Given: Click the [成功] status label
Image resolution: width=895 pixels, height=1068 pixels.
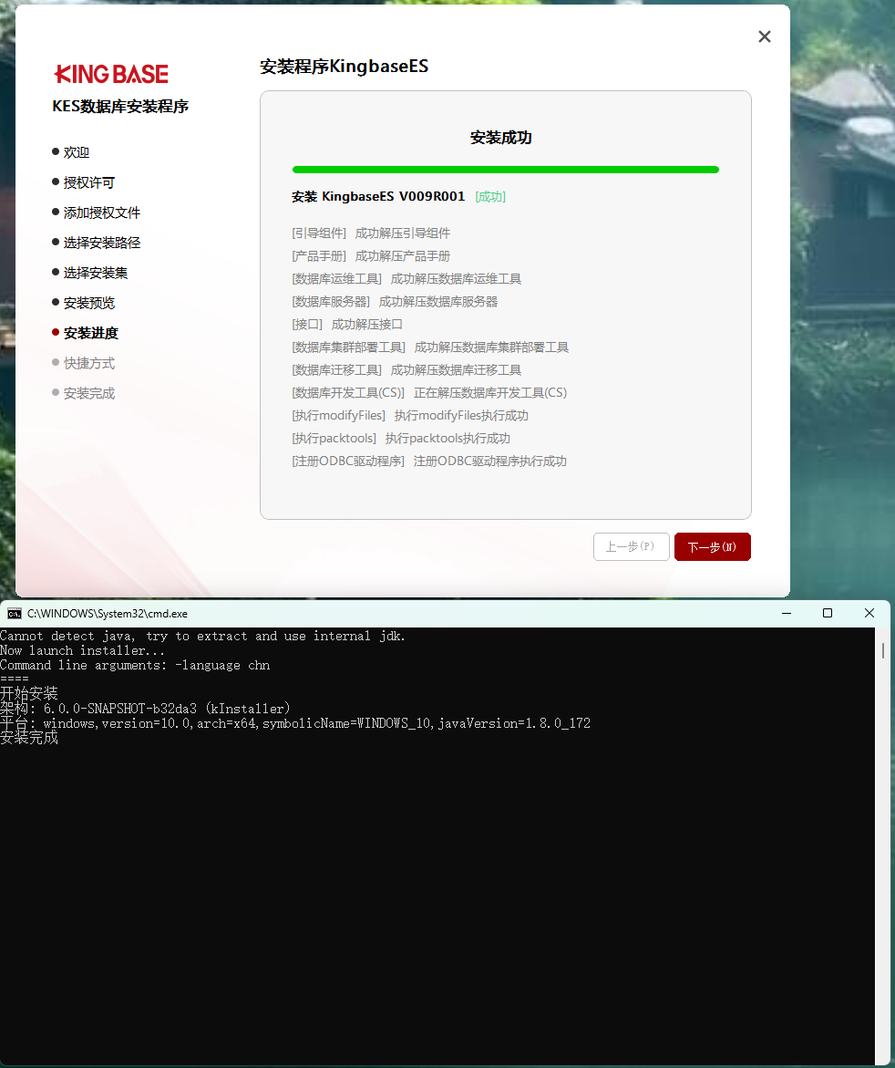Looking at the screenshot, I should [490, 197].
